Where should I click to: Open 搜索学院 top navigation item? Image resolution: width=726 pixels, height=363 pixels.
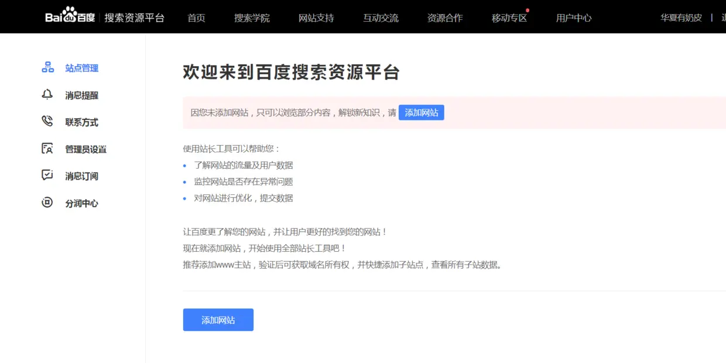[252, 18]
